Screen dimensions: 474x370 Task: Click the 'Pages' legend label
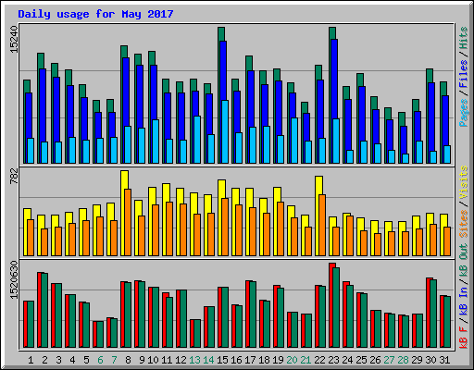tap(464, 113)
